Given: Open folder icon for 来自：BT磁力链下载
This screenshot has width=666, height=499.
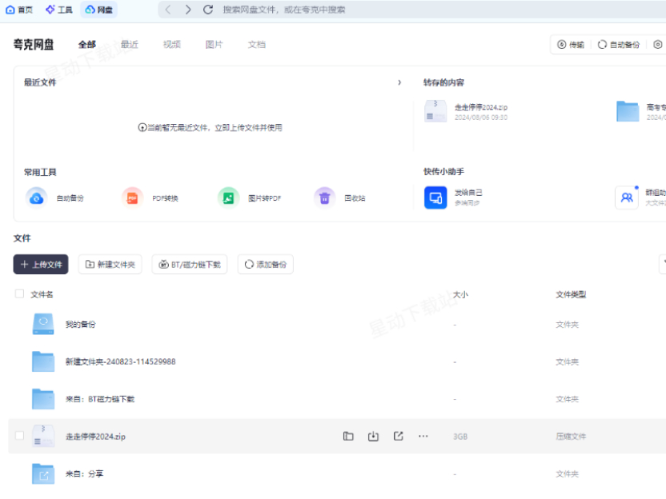Looking at the screenshot, I should (43, 399).
